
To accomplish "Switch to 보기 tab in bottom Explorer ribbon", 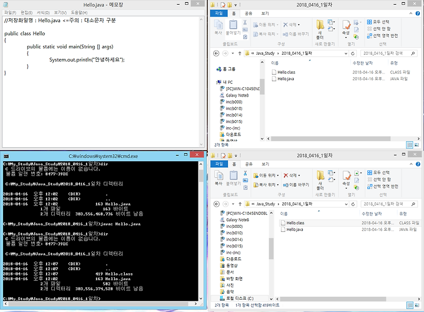I will point(265,164).
